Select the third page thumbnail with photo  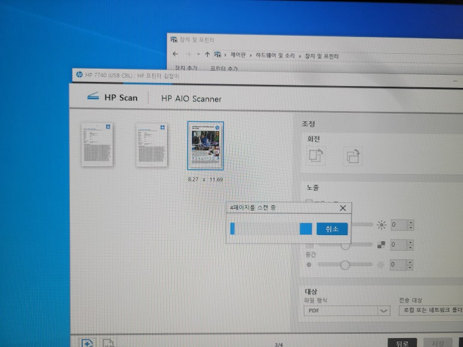click(x=205, y=145)
